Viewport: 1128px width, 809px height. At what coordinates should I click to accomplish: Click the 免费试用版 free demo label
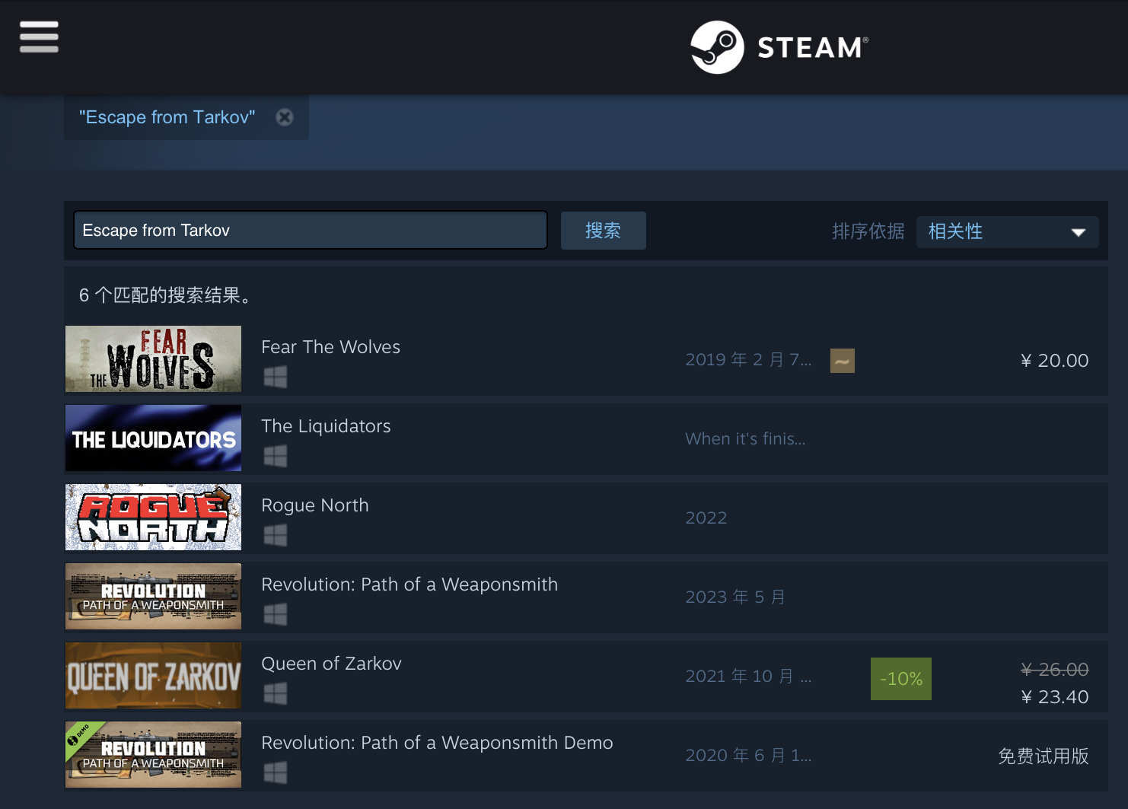coord(1044,756)
